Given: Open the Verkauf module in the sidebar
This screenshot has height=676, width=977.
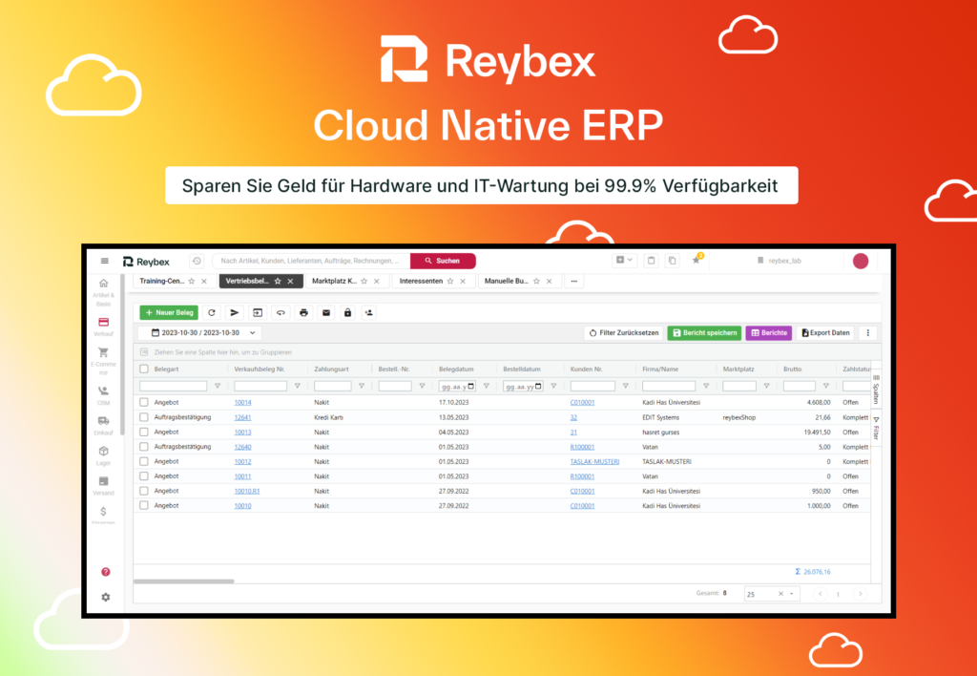Looking at the screenshot, I should tap(105, 322).
